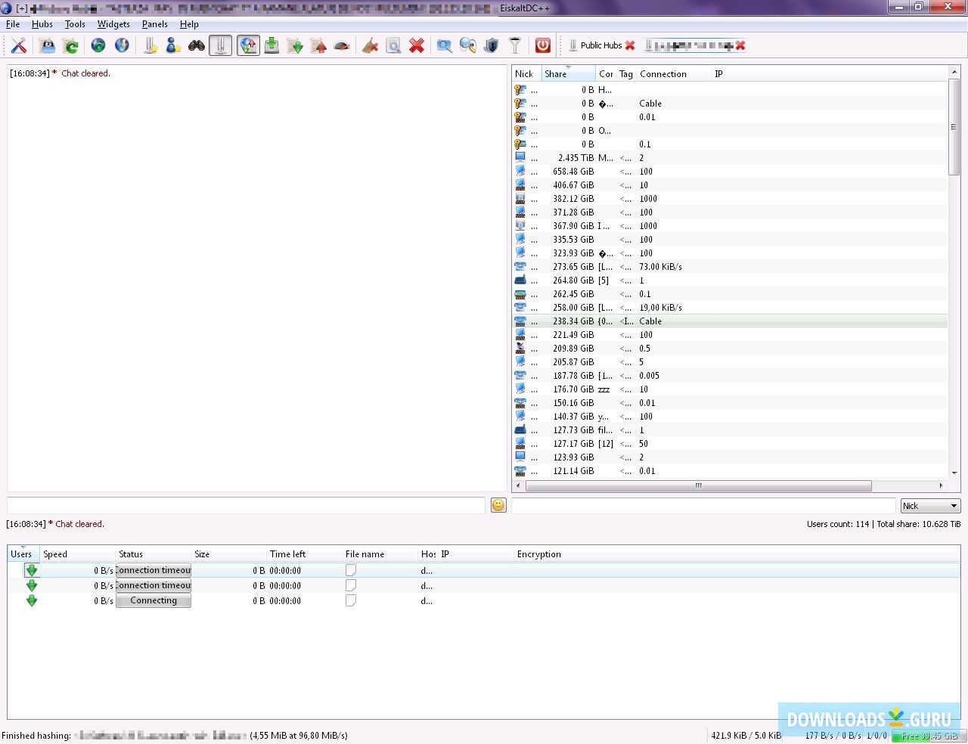Click the shield toolbar icon
Image resolution: width=968 pixels, height=744 pixels.
(492, 45)
